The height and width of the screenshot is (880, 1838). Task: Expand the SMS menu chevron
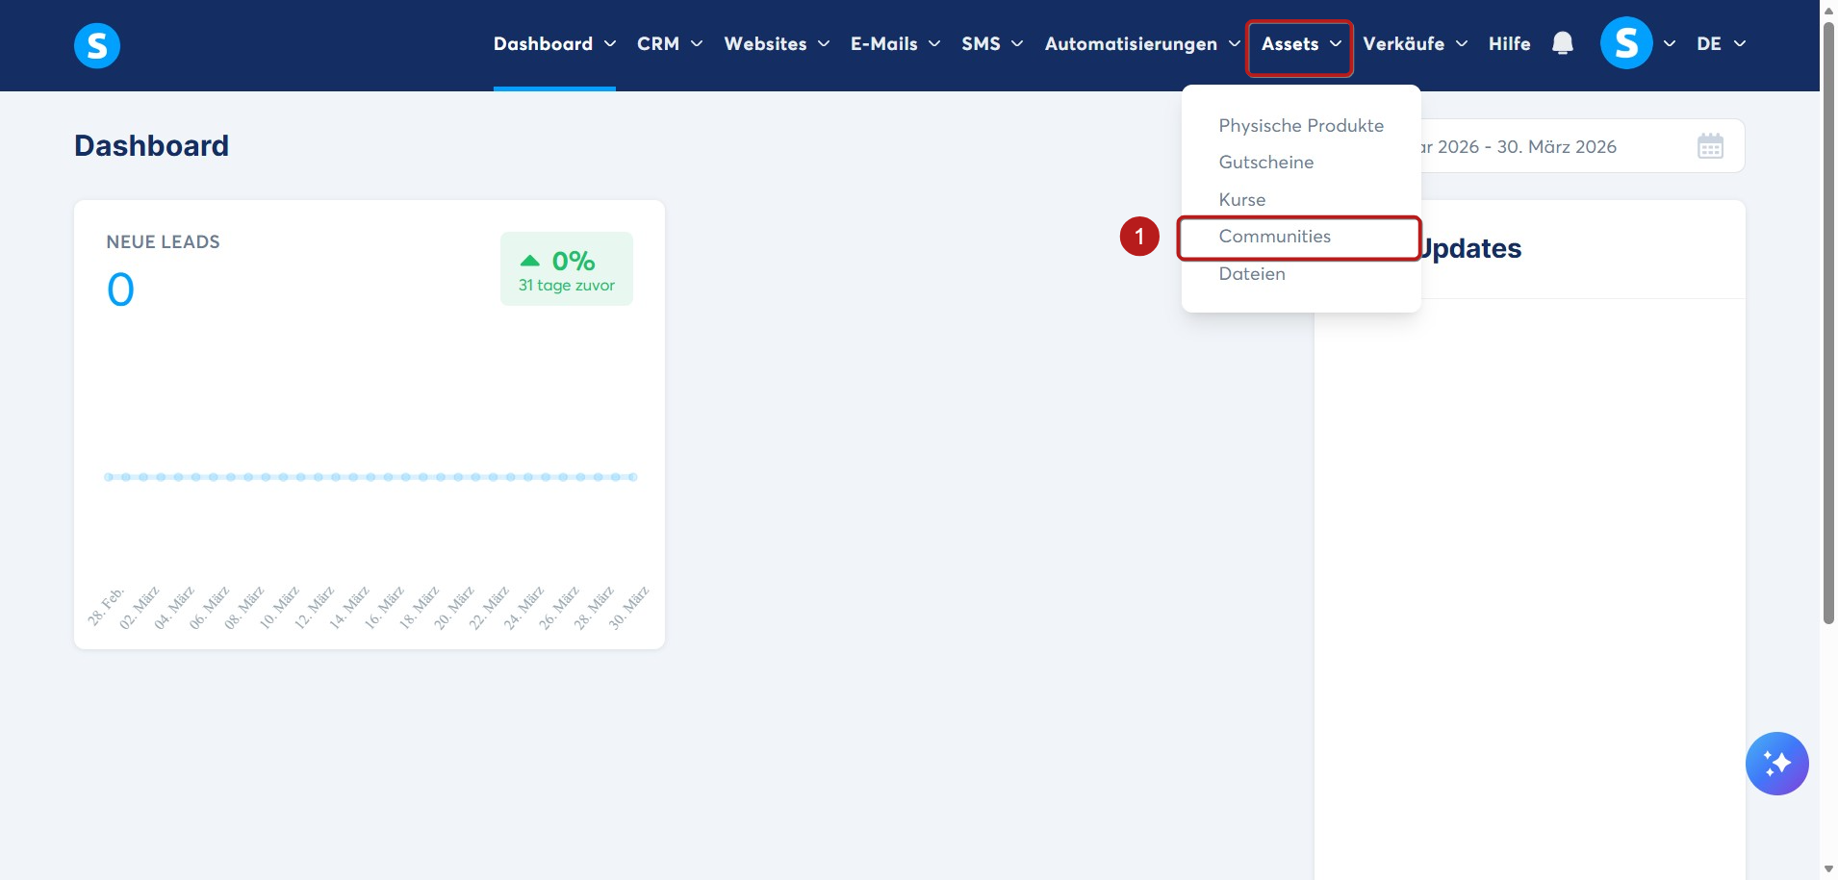coord(1017,43)
